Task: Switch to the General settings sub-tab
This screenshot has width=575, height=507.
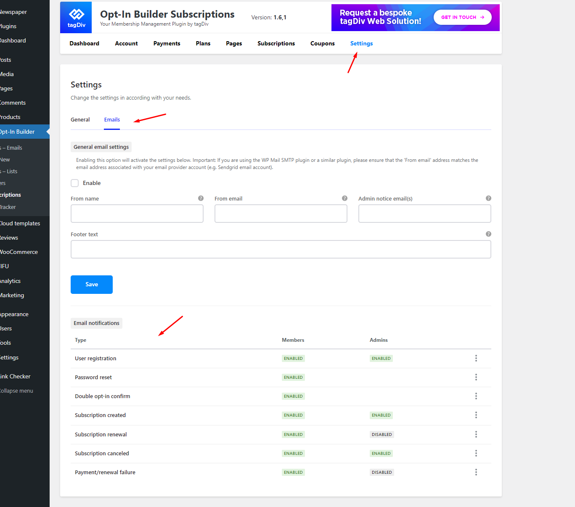Action: (80, 119)
